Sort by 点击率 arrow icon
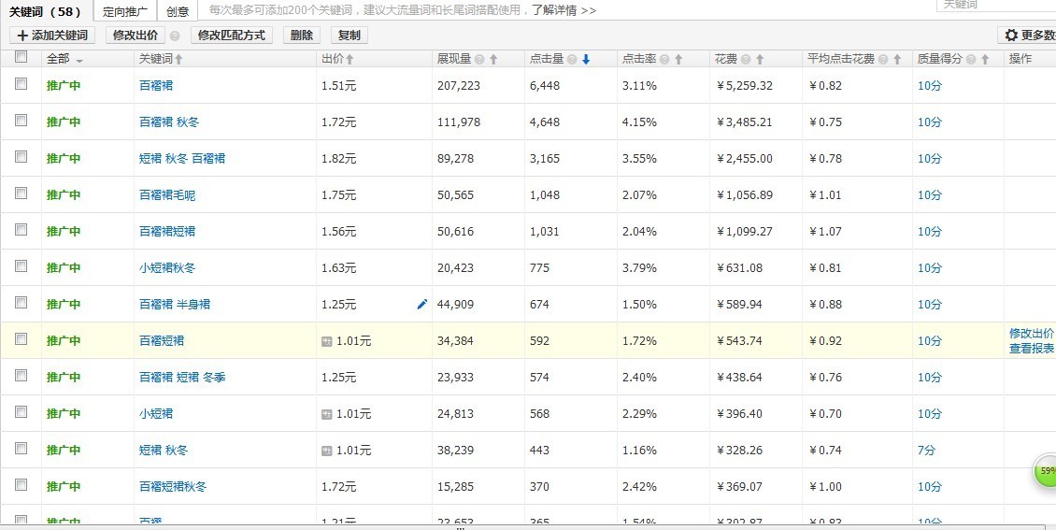Viewport: 1056px width, 530px height. pyautogui.click(x=678, y=59)
